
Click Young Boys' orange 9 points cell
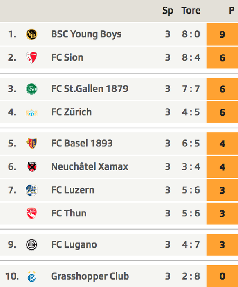(x=222, y=34)
